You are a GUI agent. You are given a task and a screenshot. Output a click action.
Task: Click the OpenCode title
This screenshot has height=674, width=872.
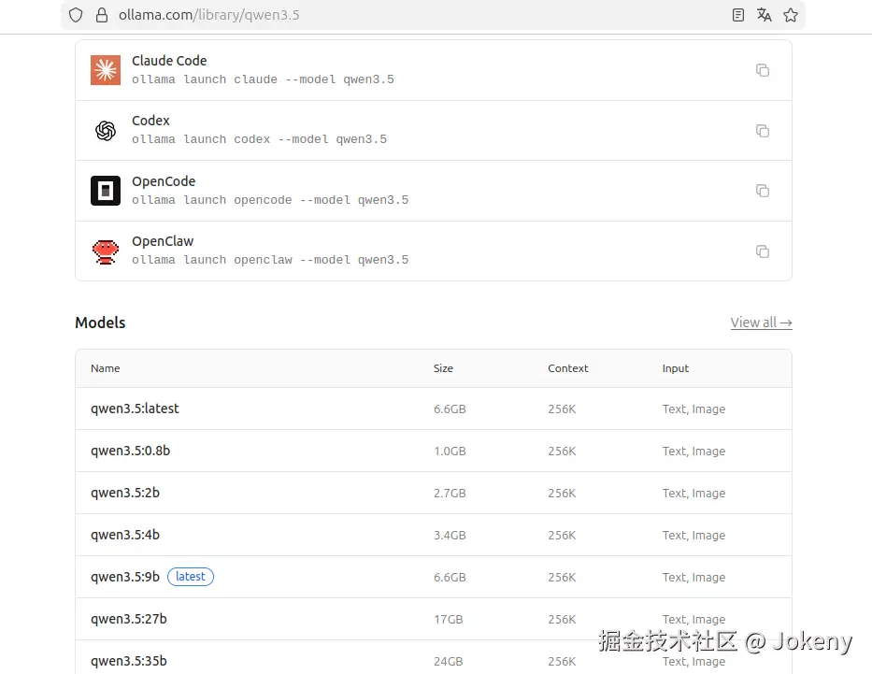click(x=164, y=181)
